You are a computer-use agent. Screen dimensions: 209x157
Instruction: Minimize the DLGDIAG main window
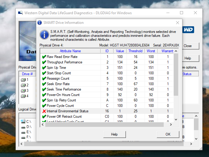click(168, 13)
